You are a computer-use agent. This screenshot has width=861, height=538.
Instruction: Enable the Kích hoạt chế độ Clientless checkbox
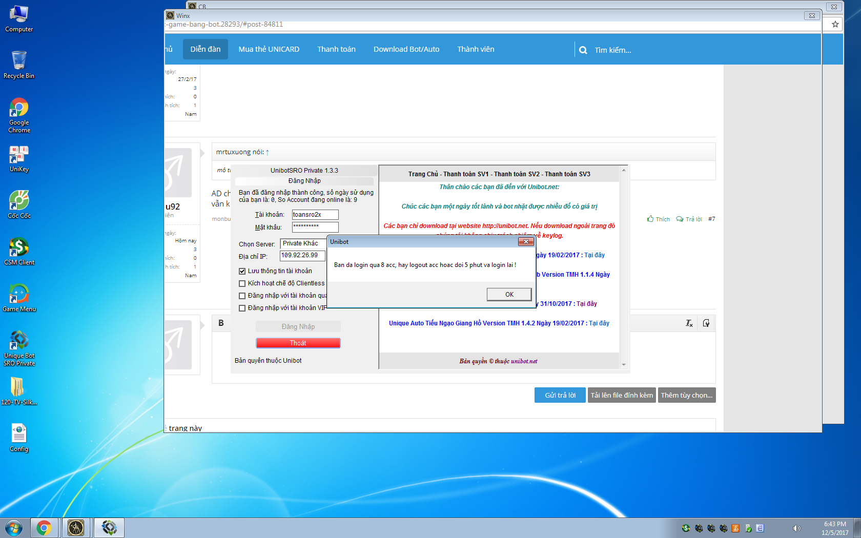click(242, 283)
